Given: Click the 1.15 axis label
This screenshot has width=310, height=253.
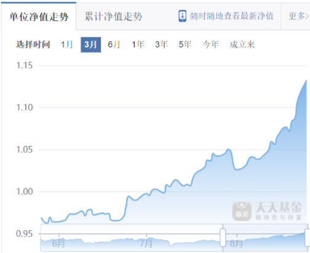Looking at the screenshot, I should 24,65.
